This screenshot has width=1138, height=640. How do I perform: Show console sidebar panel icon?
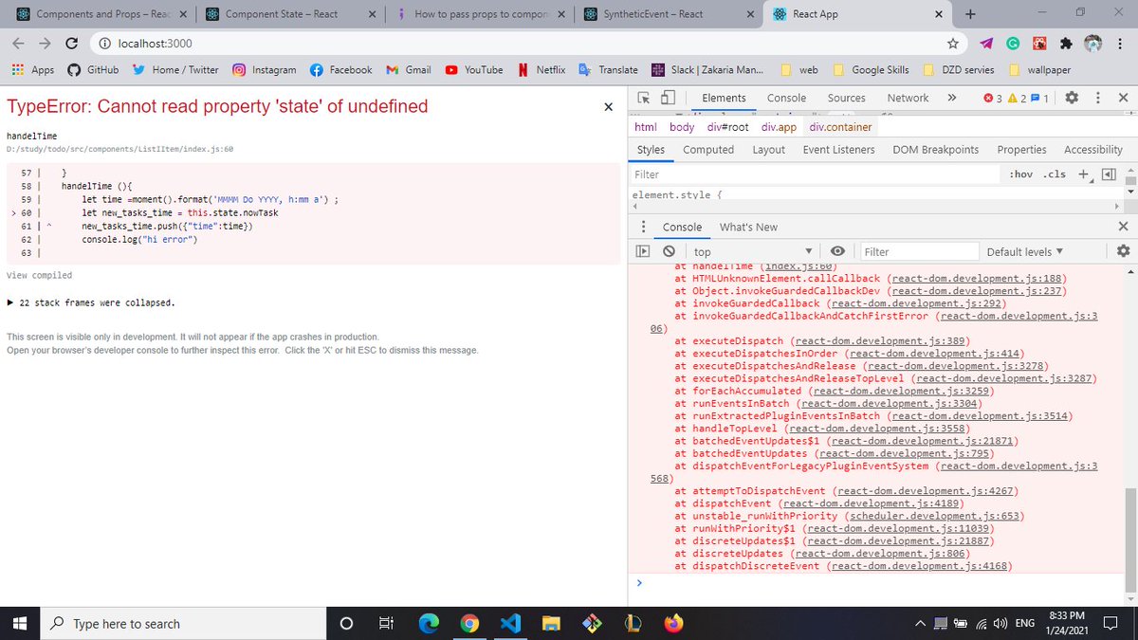(643, 251)
